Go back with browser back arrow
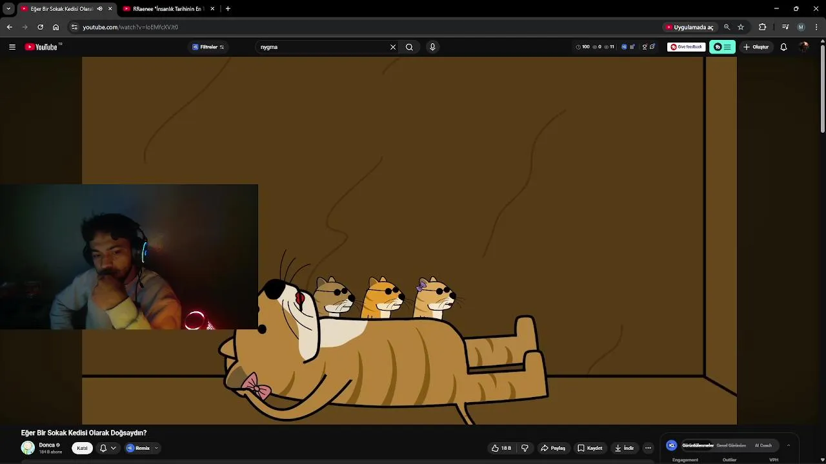 click(x=9, y=27)
